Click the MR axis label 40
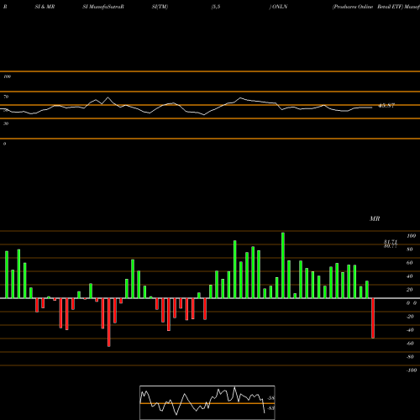Screen dimensions: 420x420 tap(410, 276)
